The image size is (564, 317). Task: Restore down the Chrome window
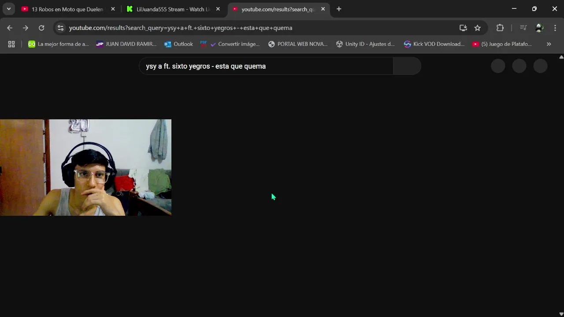[x=534, y=9]
